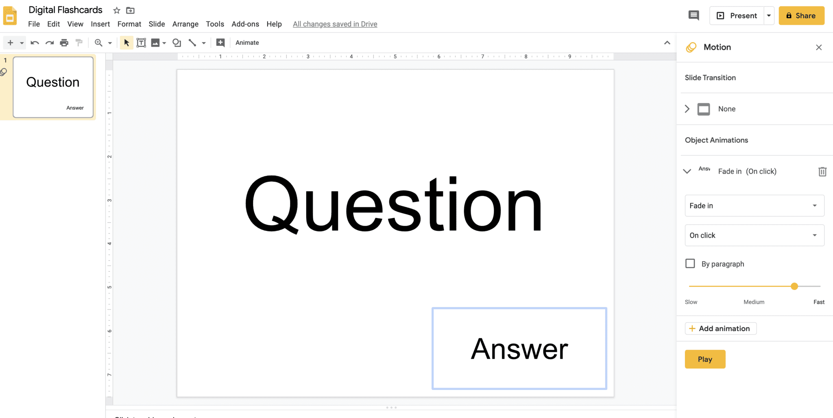
Task: Select the shape tool icon
Action: (177, 43)
